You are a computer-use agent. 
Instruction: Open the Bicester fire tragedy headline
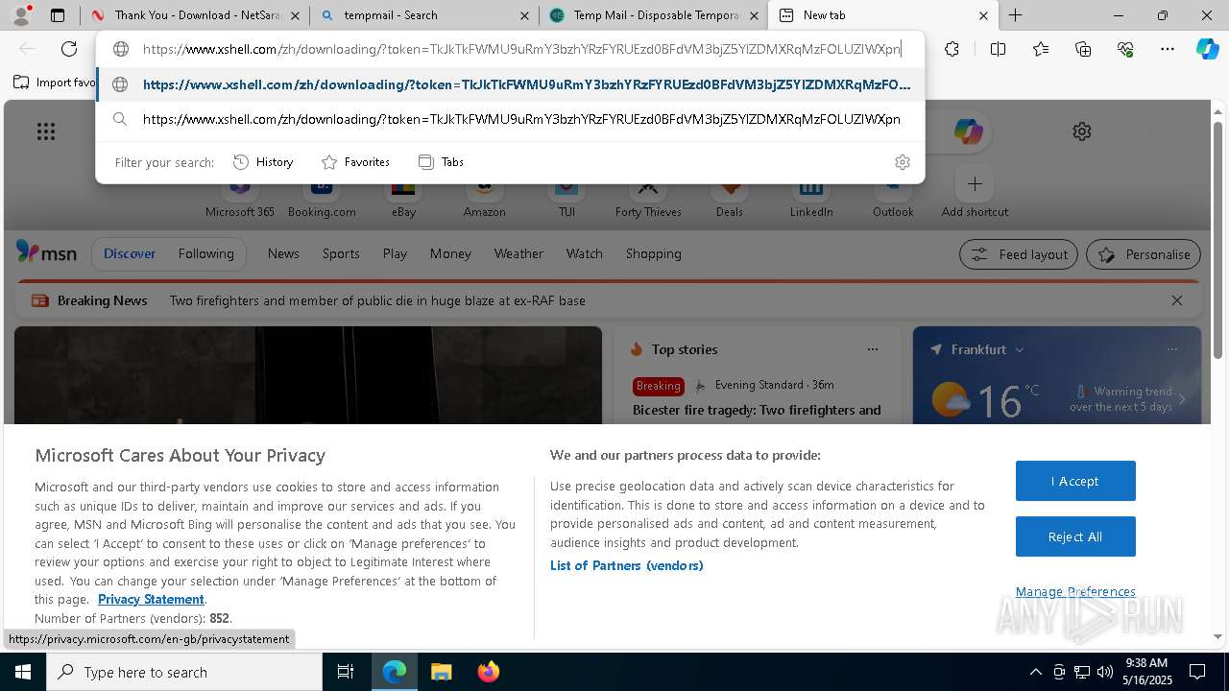coord(757,410)
